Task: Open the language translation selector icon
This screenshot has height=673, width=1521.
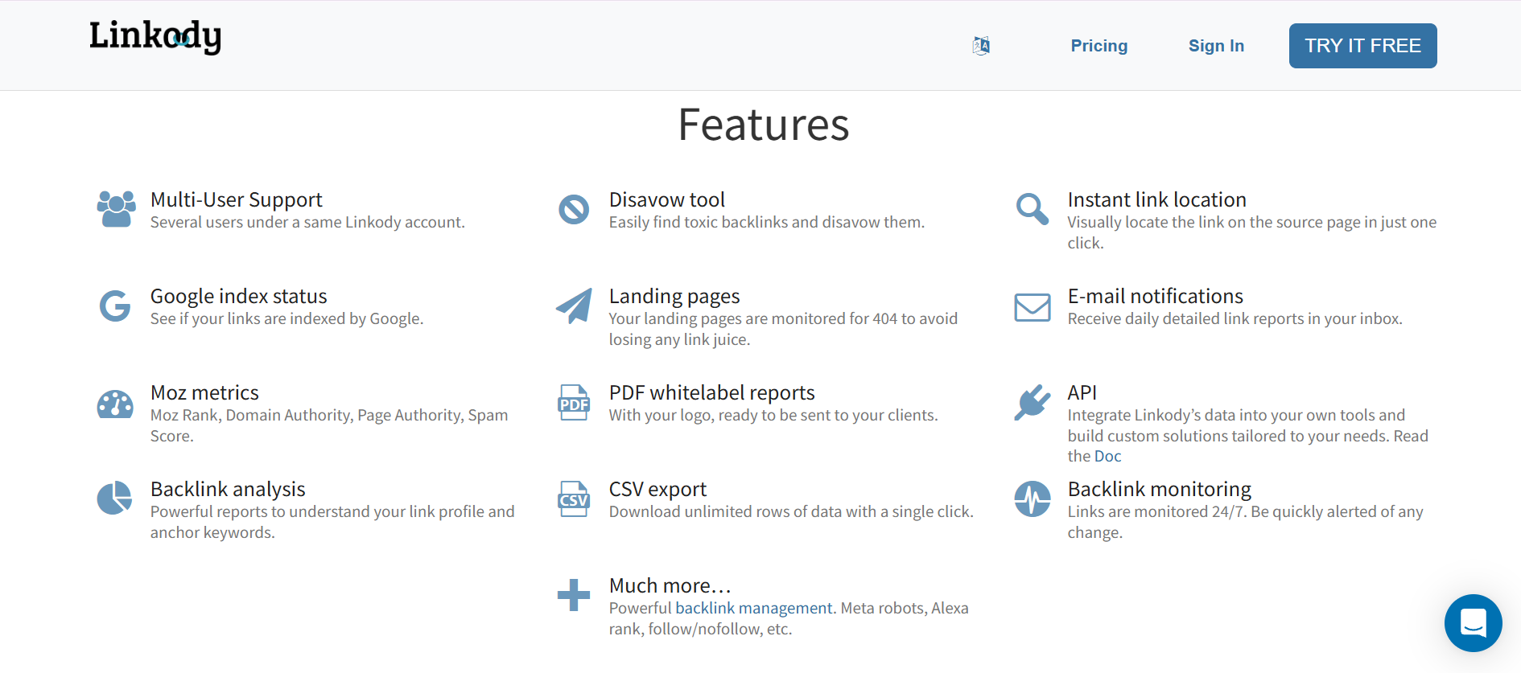Action: click(x=981, y=46)
